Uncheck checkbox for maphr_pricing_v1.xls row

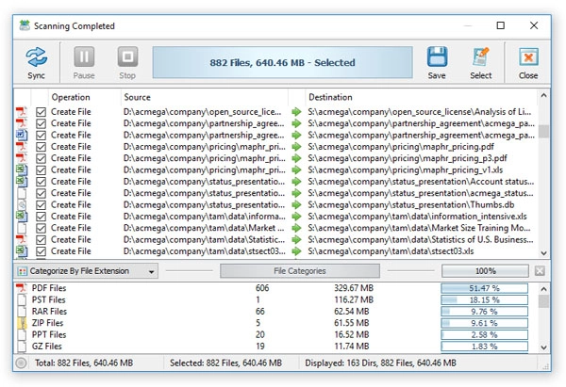[x=42, y=169]
